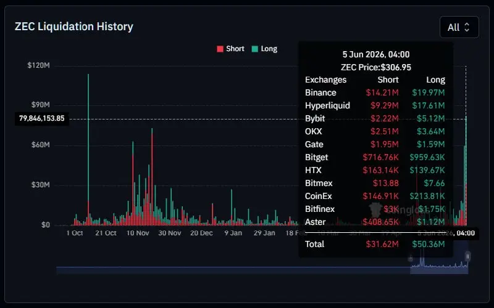Click the Total long value $50.36M
Image resolution: width=494 pixels, height=308 pixels.
pyautogui.click(x=429, y=244)
